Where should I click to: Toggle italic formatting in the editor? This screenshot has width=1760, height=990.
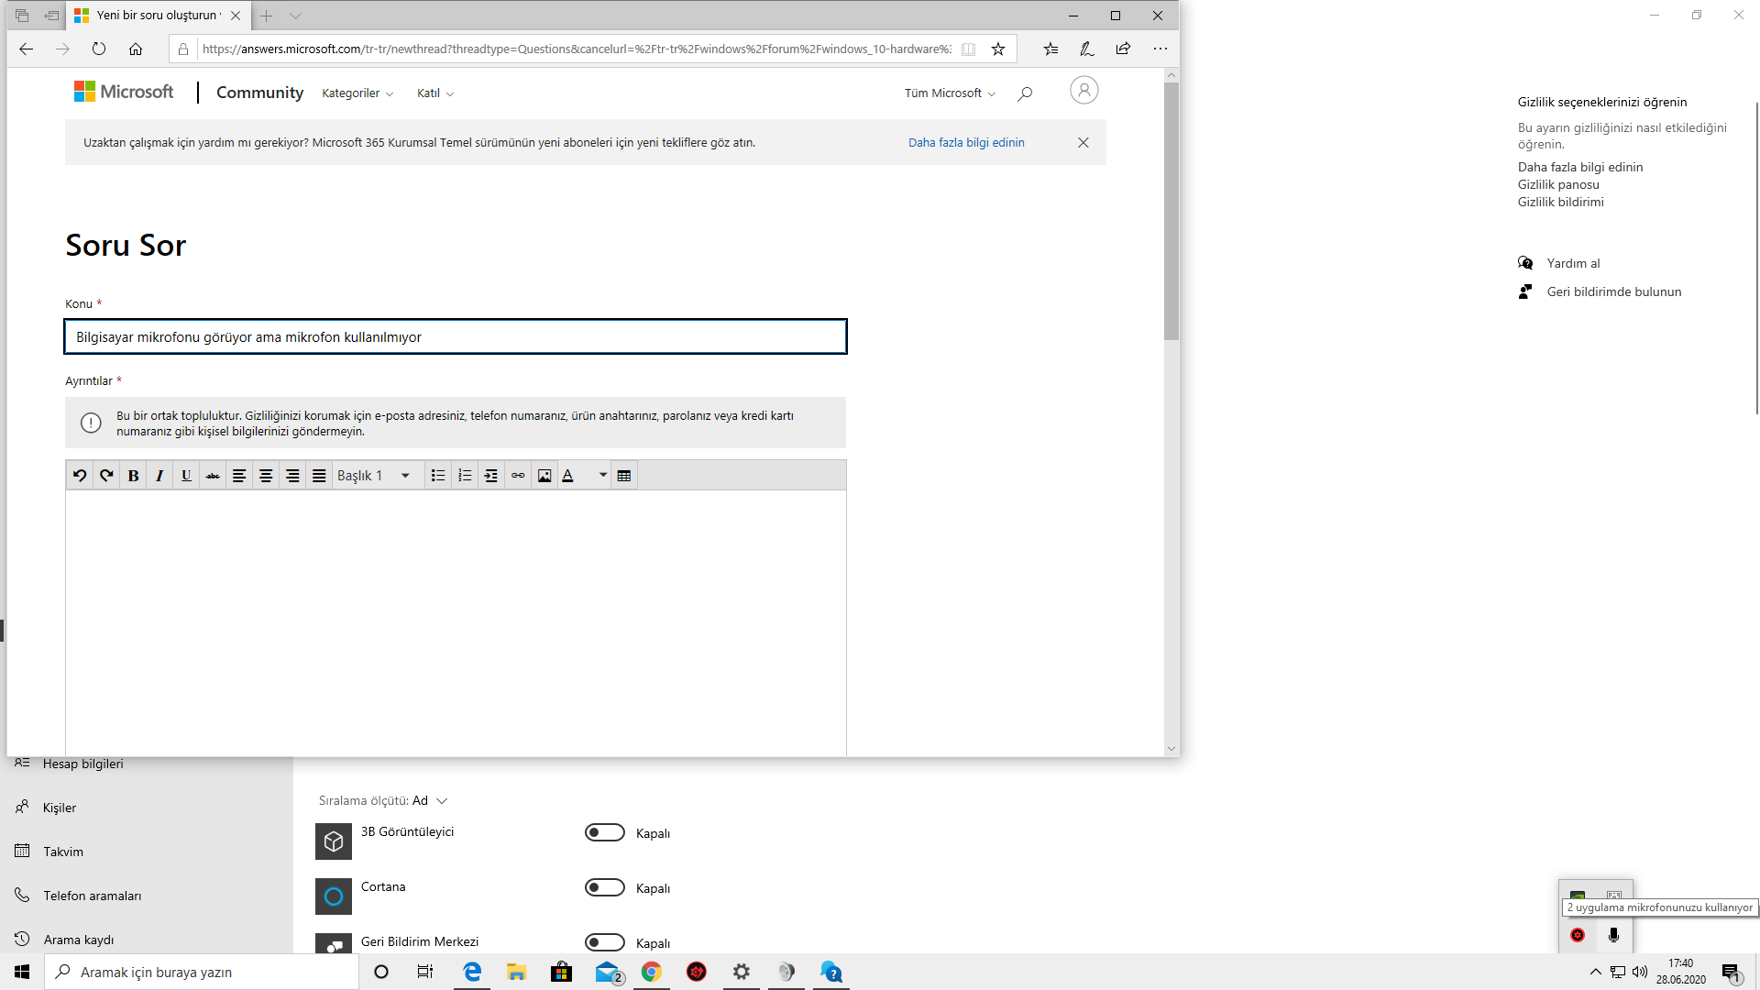[159, 476]
